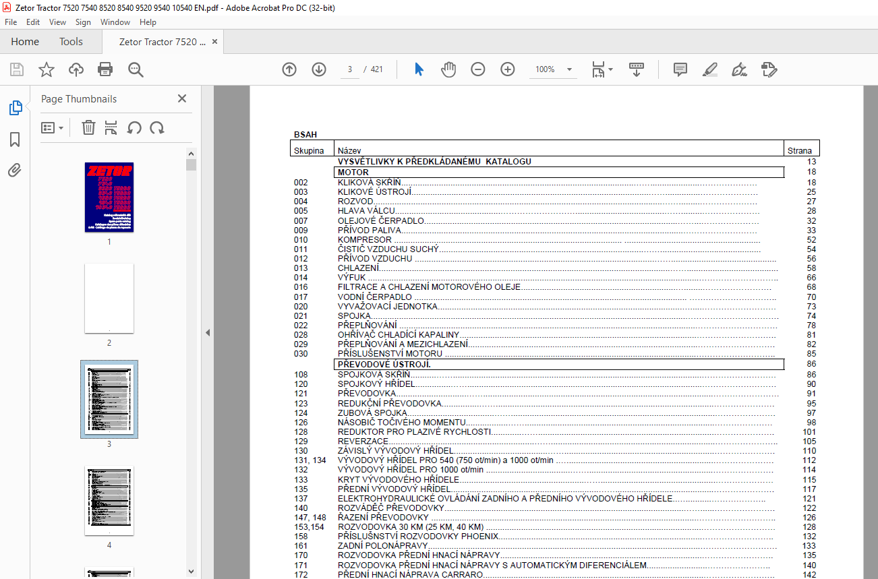This screenshot has width=878, height=579.
Task: Select the page 3 thumbnail
Action: (x=109, y=399)
